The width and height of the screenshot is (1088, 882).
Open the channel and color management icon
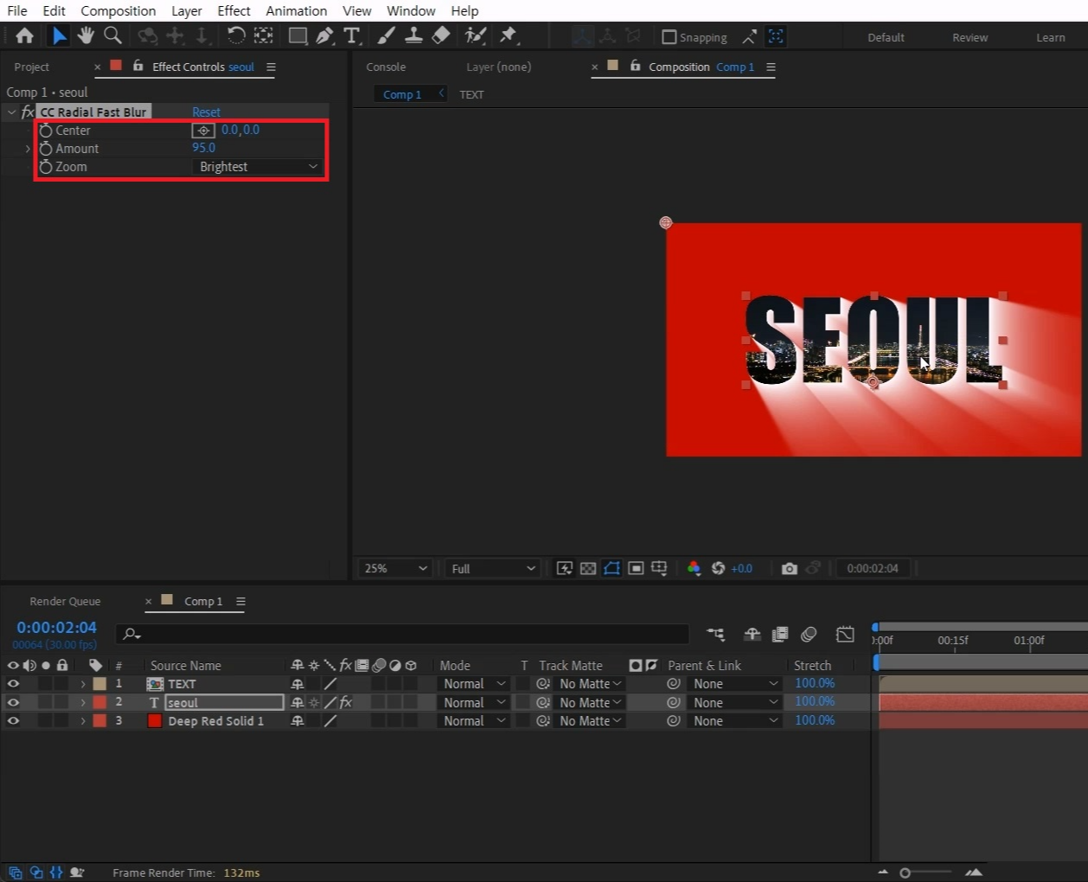click(x=694, y=568)
